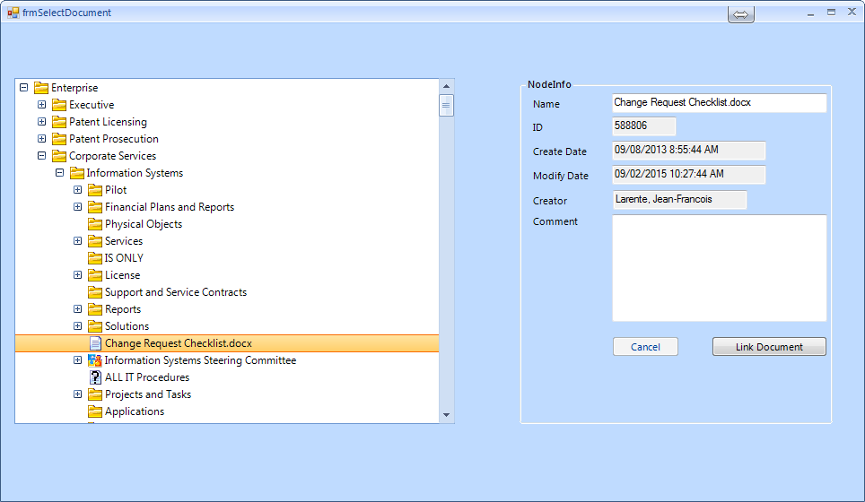The width and height of the screenshot is (865, 502).
Task: Expand the Reports node
Action: 78,309
